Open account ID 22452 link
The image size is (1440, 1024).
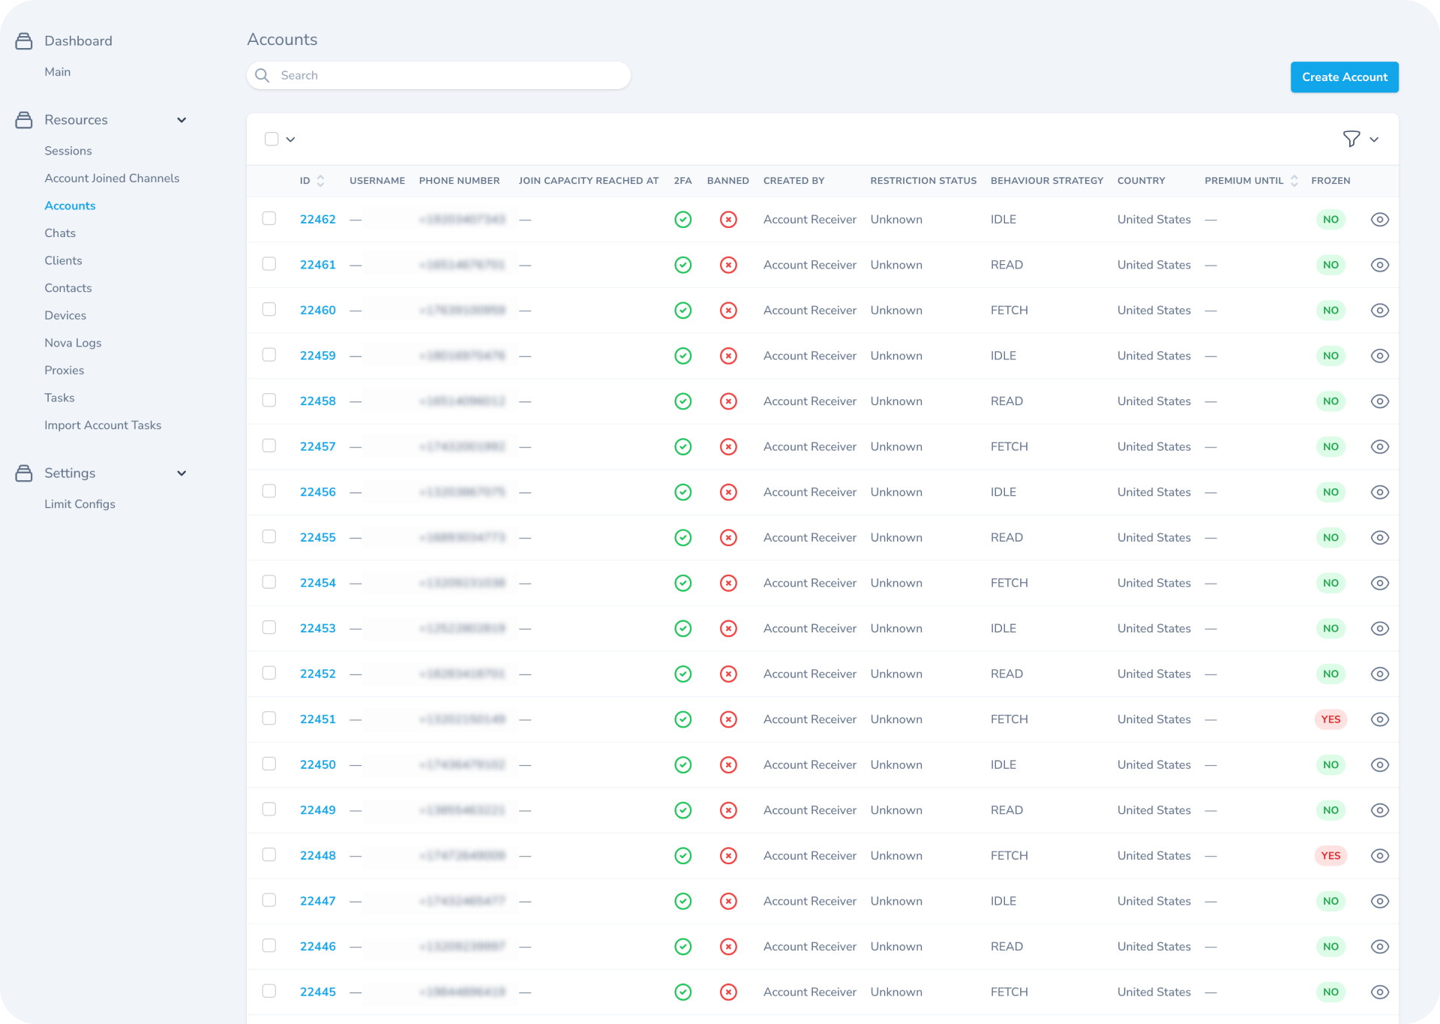(318, 674)
